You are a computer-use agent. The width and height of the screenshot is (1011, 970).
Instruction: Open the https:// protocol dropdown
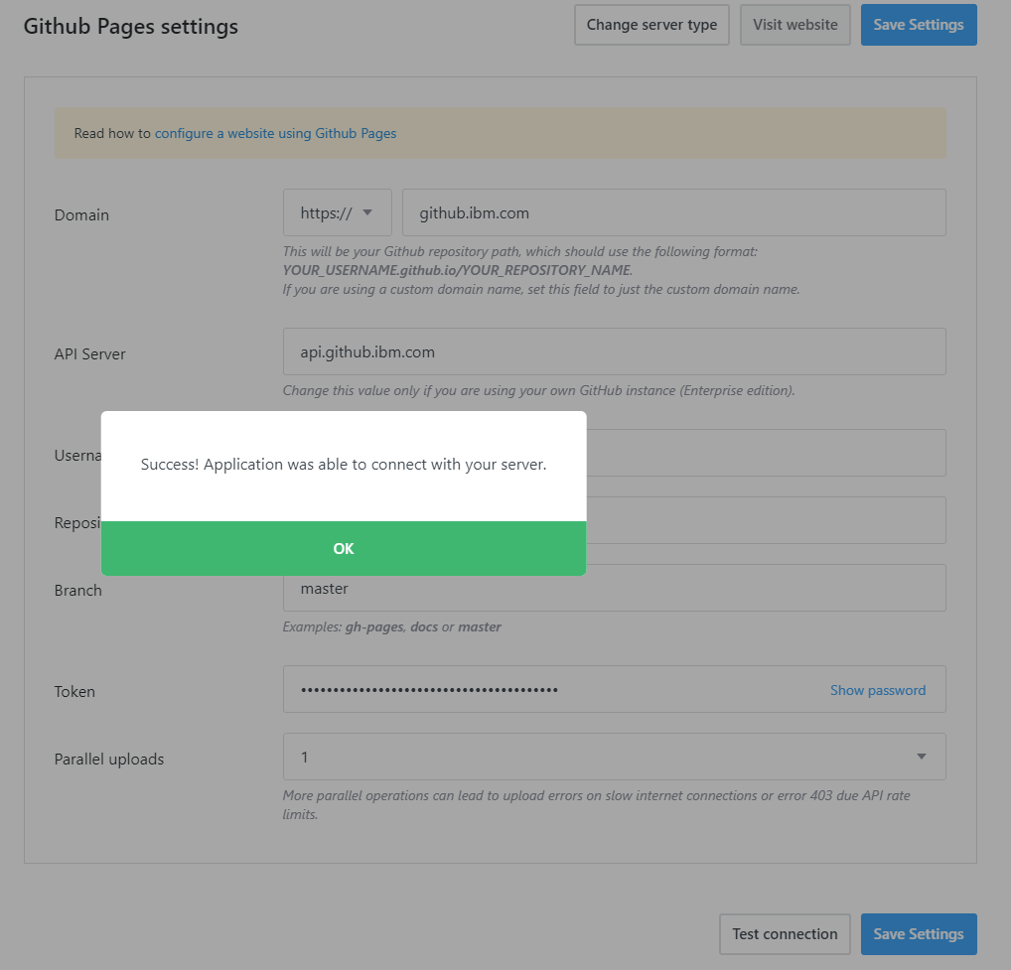tap(337, 211)
